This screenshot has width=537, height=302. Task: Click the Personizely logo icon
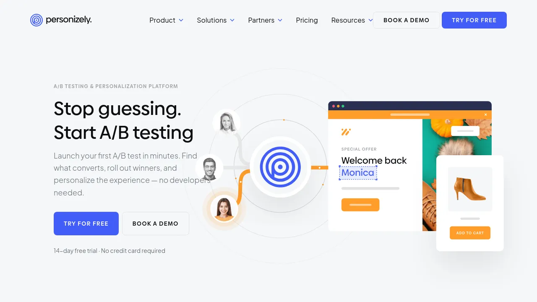(x=36, y=20)
